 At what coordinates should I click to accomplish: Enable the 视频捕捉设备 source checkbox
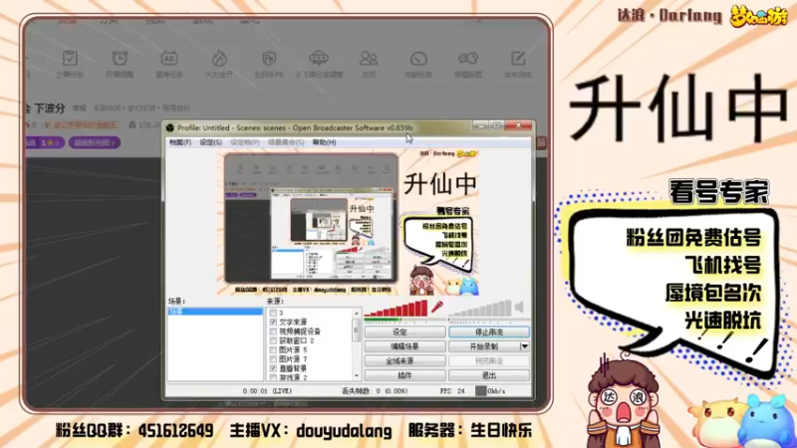(x=273, y=332)
